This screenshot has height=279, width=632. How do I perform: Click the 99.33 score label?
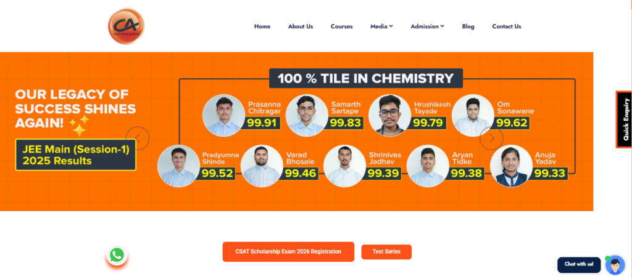[x=550, y=173]
